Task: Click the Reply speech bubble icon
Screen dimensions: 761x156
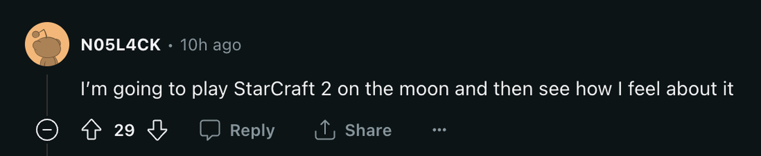Action: (210, 129)
